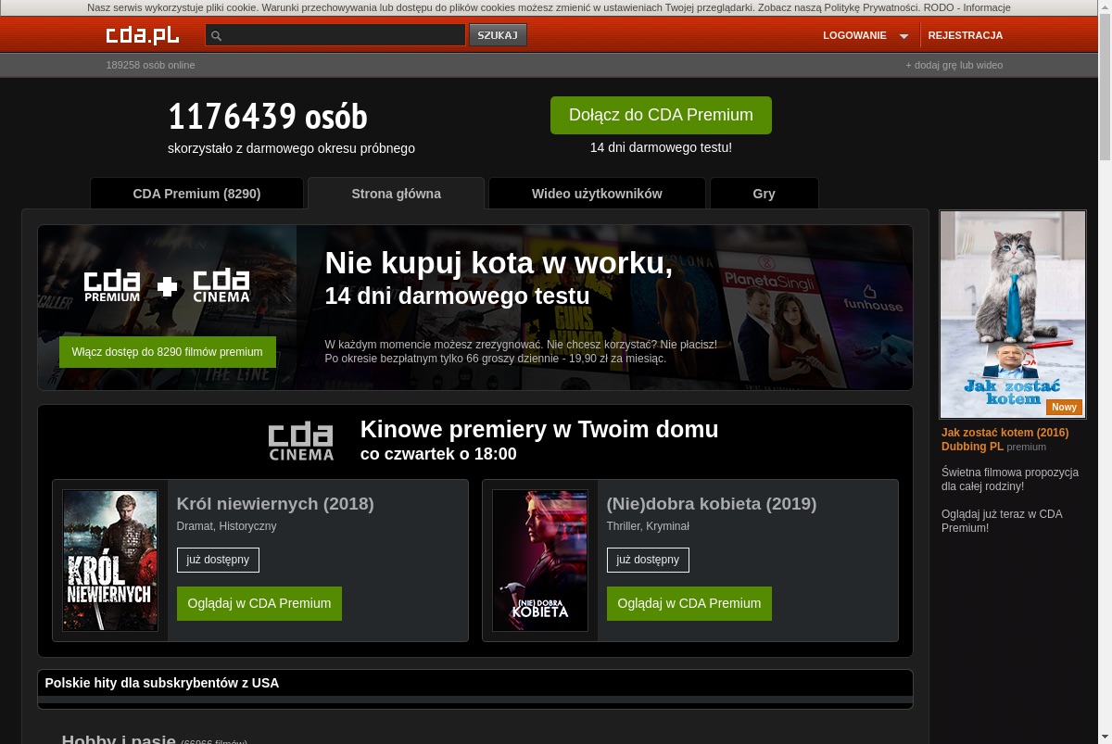Screen dimensions: 1112x744
Task: Click the 'Hobby i pasje' section heading
Action: tap(119, 738)
